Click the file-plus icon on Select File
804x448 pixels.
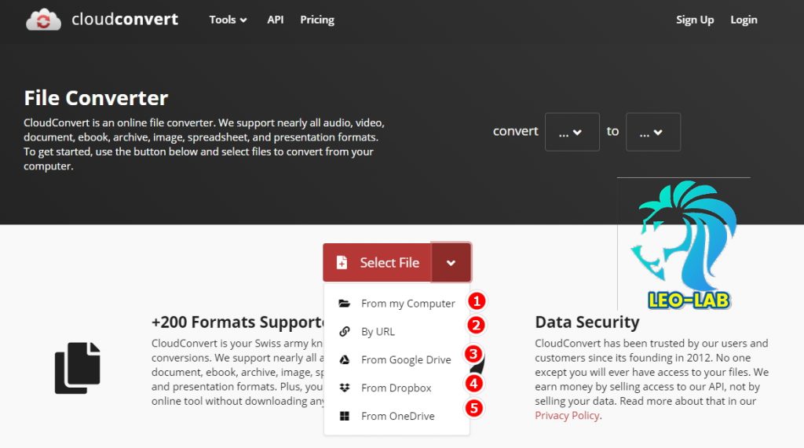pyautogui.click(x=342, y=262)
